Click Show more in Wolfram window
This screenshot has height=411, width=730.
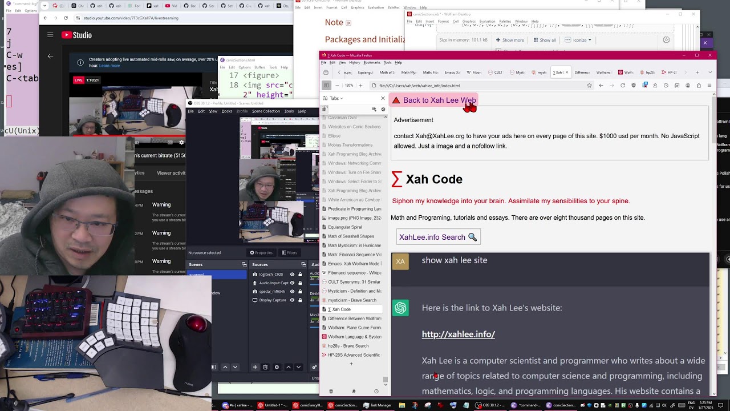click(x=510, y=40)
